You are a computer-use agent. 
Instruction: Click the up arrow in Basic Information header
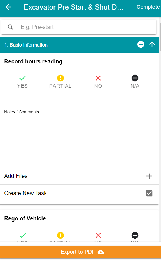click(152, 44)
